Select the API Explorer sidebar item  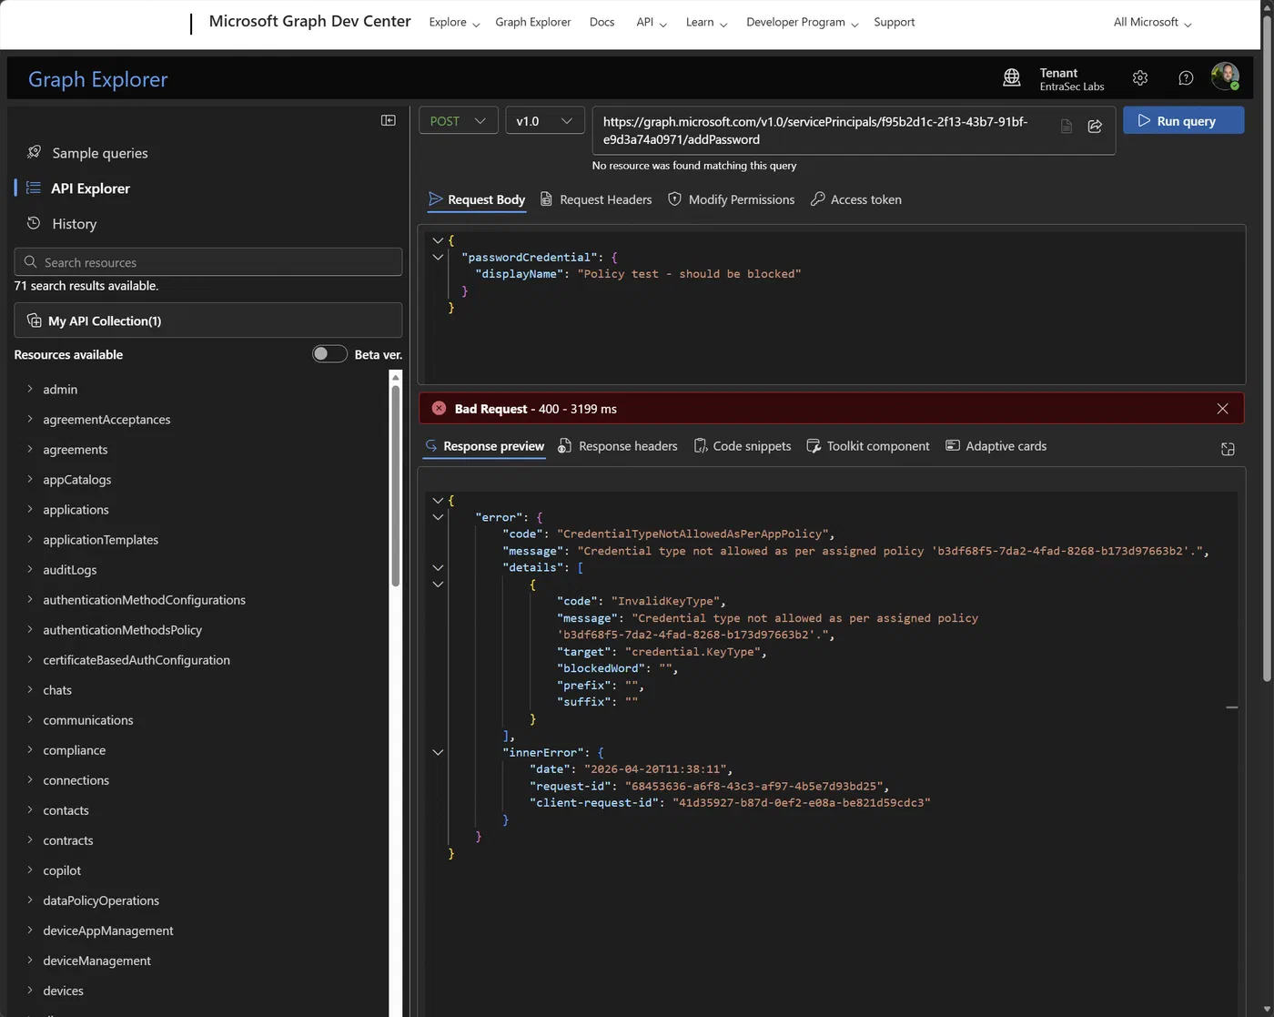click(x=90, y=188)
